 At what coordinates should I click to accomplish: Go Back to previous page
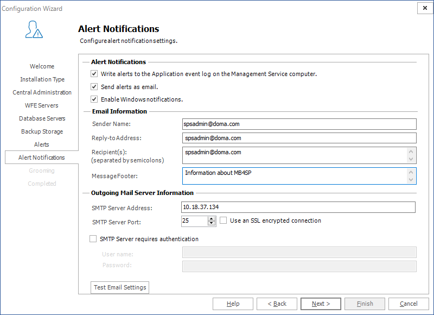coord(277,304)
